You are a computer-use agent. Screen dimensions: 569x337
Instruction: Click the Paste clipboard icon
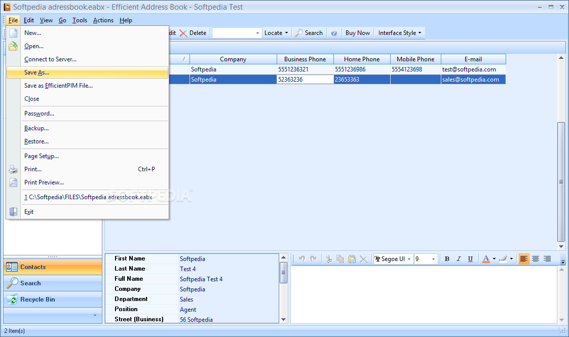point(352,259)
